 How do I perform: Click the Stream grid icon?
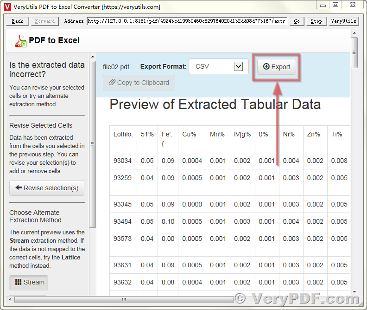coord(18,282)
